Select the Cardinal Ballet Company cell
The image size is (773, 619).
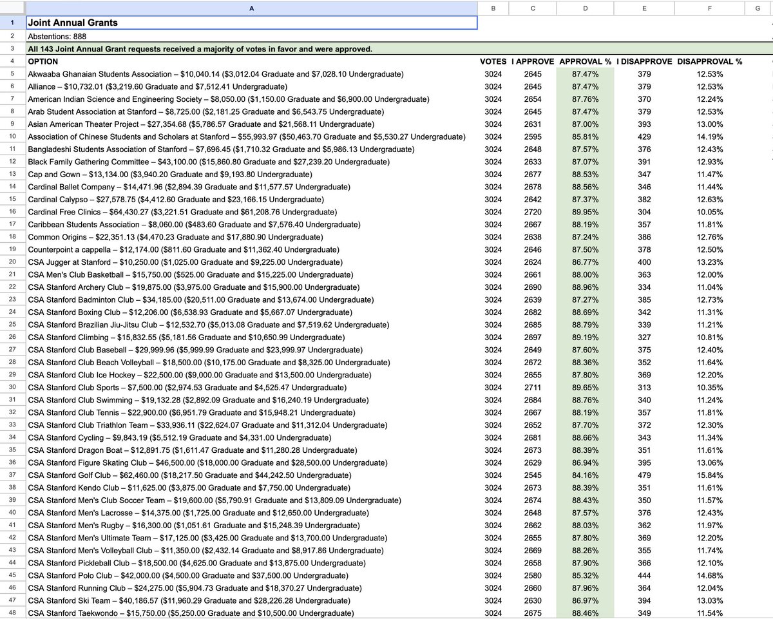click(x=251, y=187)
